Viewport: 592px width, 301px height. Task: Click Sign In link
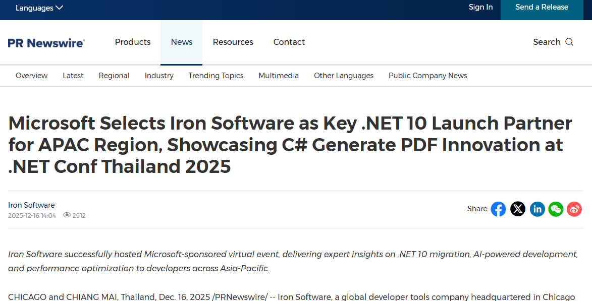point(480,7)
